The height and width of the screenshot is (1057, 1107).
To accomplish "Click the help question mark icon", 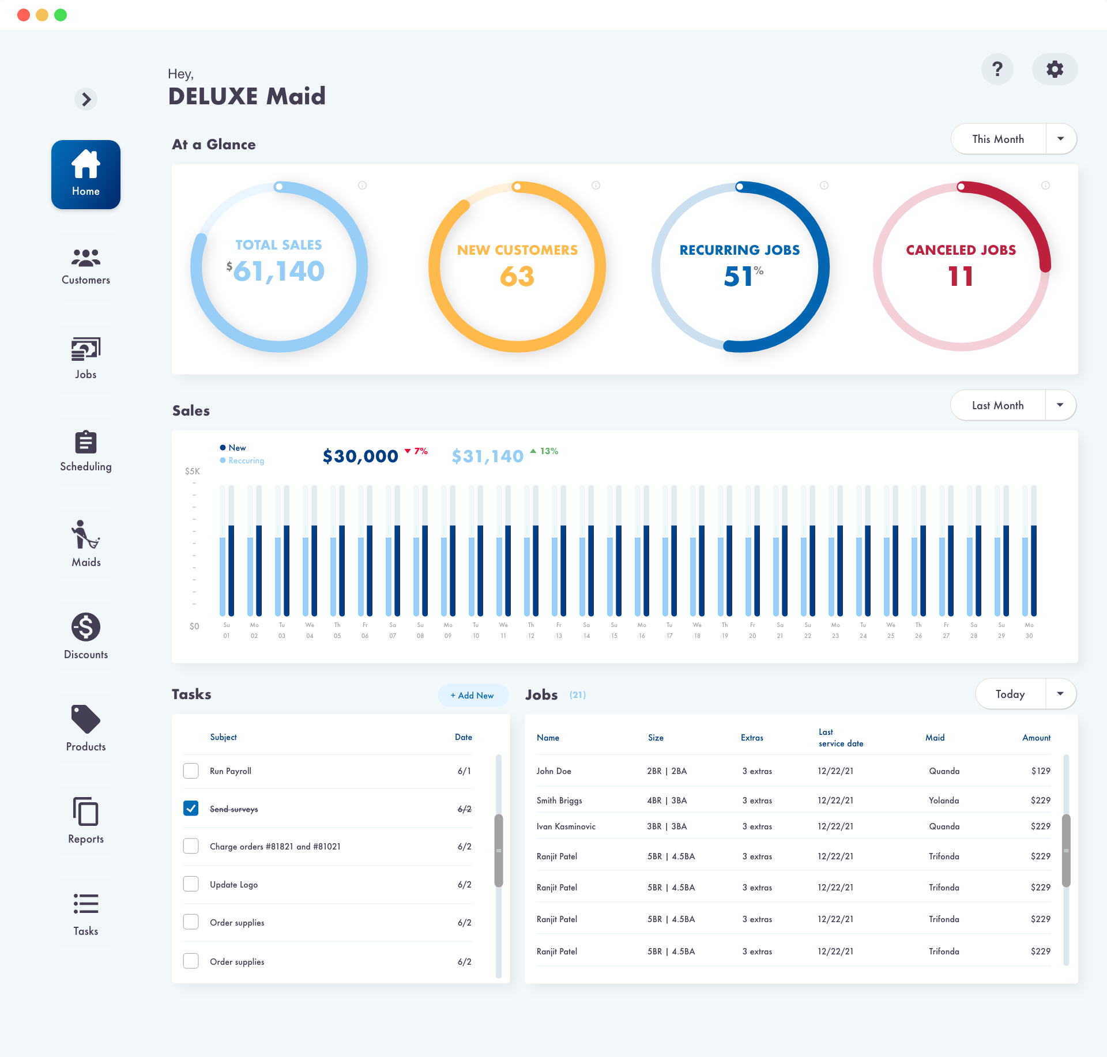I will click(x=997, y=69).
